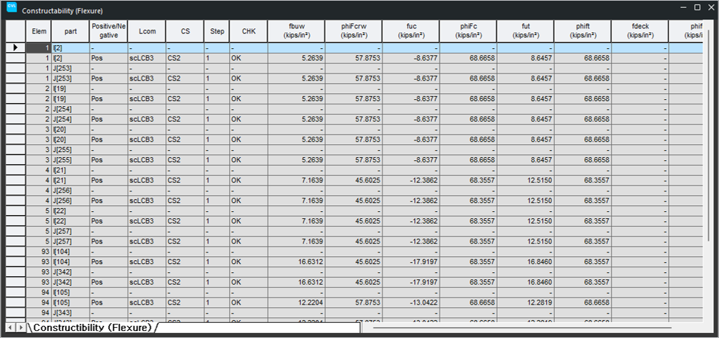Select fut value 12.2819 in the I[105] row

click(525, 303)
